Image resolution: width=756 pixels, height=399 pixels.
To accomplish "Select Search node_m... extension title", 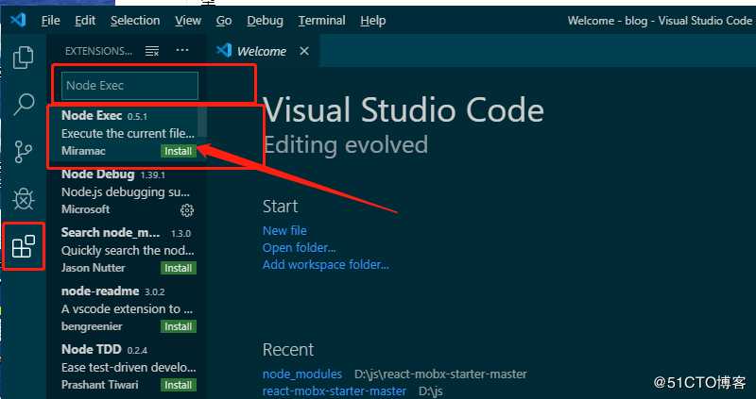I will coord(111,232).
